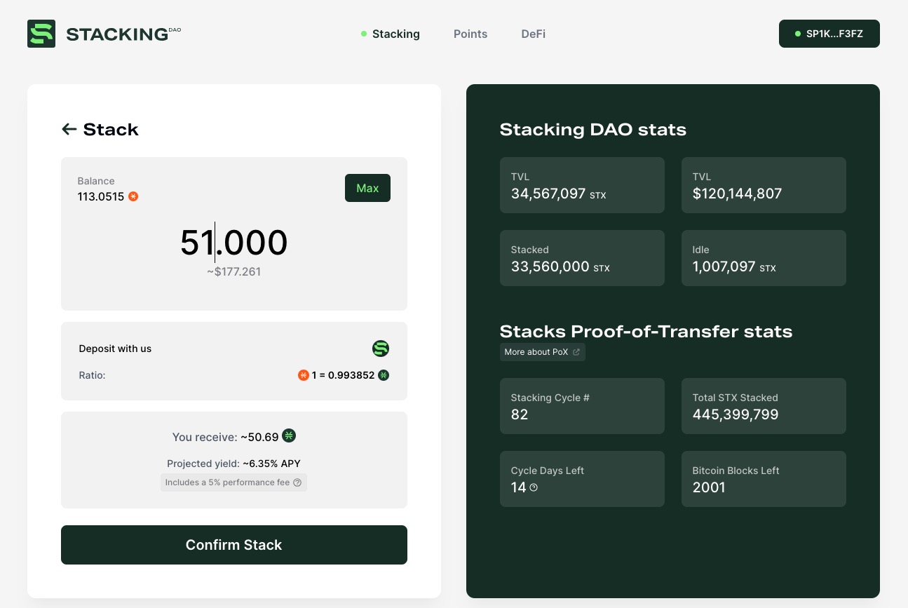Click the StackingDAO logo icon
The image size is (908, 608).
41,34
